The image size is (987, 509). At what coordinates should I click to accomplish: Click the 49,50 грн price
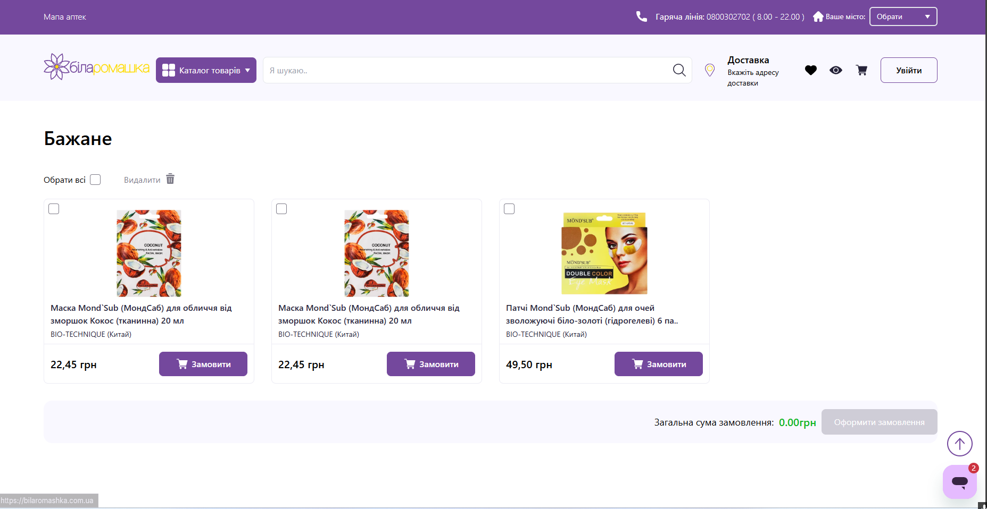pos(529,364)
